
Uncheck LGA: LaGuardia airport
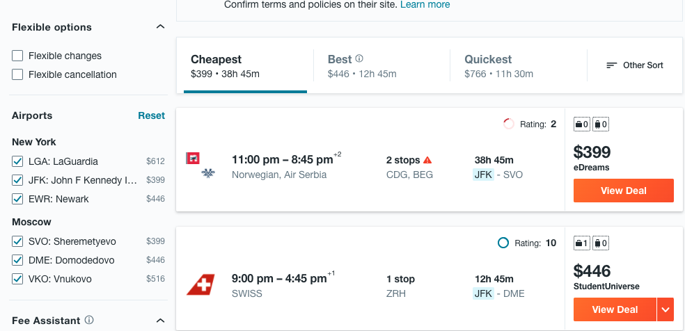18,161
